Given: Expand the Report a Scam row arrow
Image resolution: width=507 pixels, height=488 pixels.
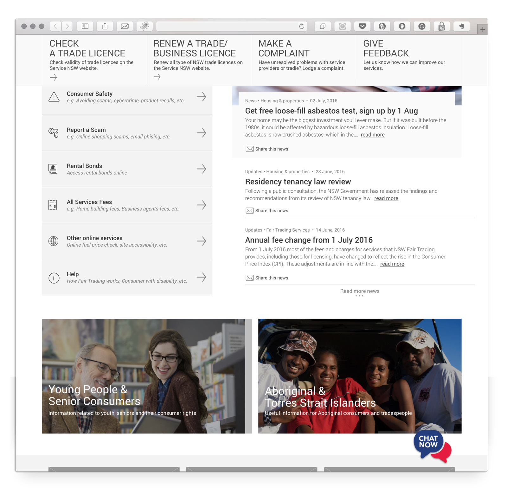Looking at the screenshot, I should [x=201, y=133].
